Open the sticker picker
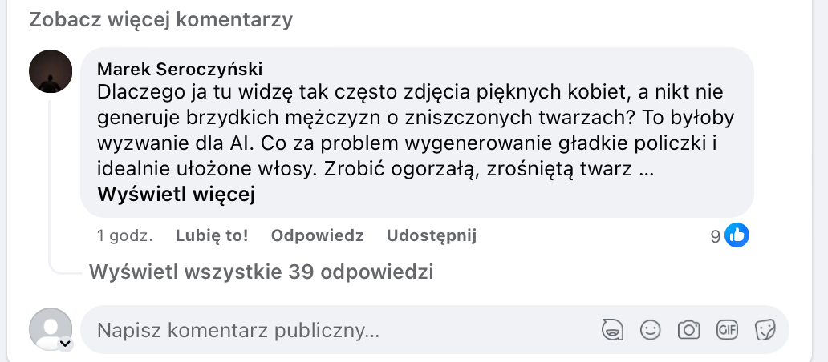Screen dimensions: 828x362 tap(765, 329)
